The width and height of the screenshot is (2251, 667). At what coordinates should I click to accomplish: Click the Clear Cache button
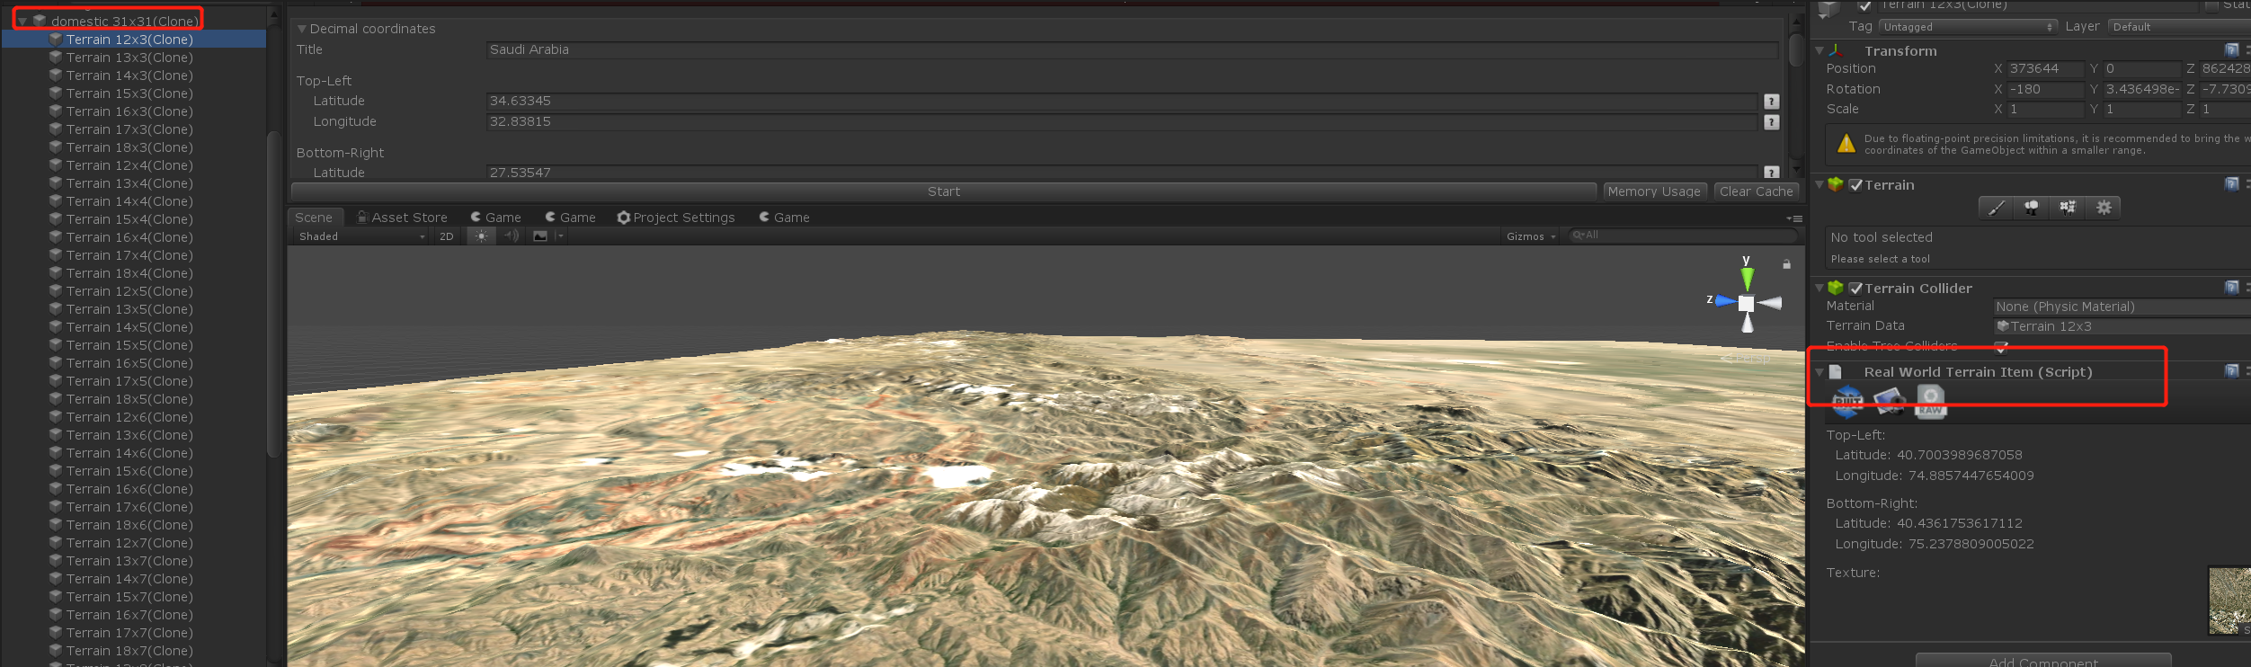[1756, 191]
